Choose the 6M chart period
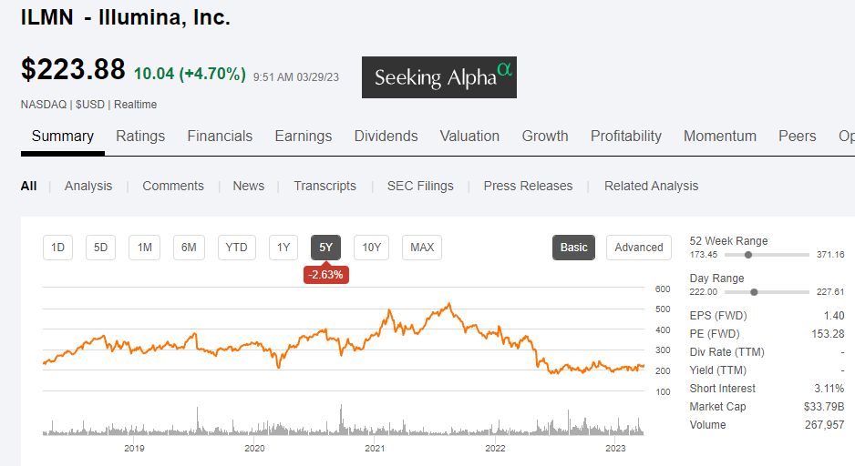The image size is (855, 466). (x=189, y=247)
